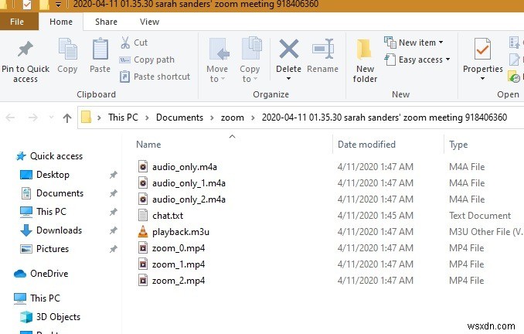524x334 pixels.
Task: Select the audio_only.m4a file icon
Action: [143, 166]
